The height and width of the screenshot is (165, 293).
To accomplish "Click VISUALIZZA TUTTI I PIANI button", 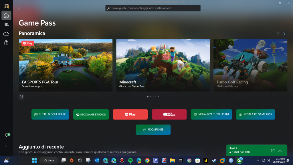I will pos(211,114).
